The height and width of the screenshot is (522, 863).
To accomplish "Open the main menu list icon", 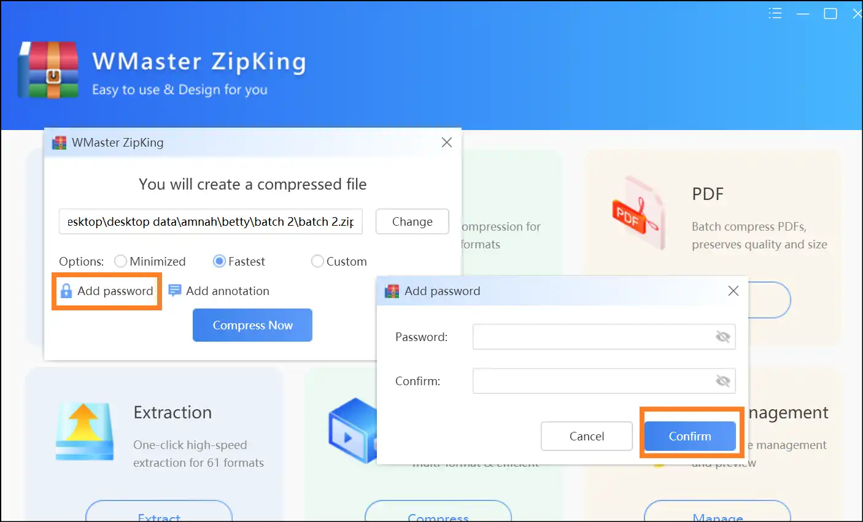I will [775, 13].
